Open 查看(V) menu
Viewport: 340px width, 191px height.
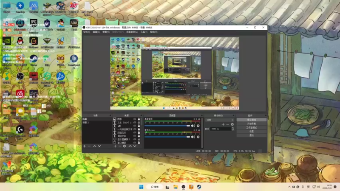click(x=106, y=32)
